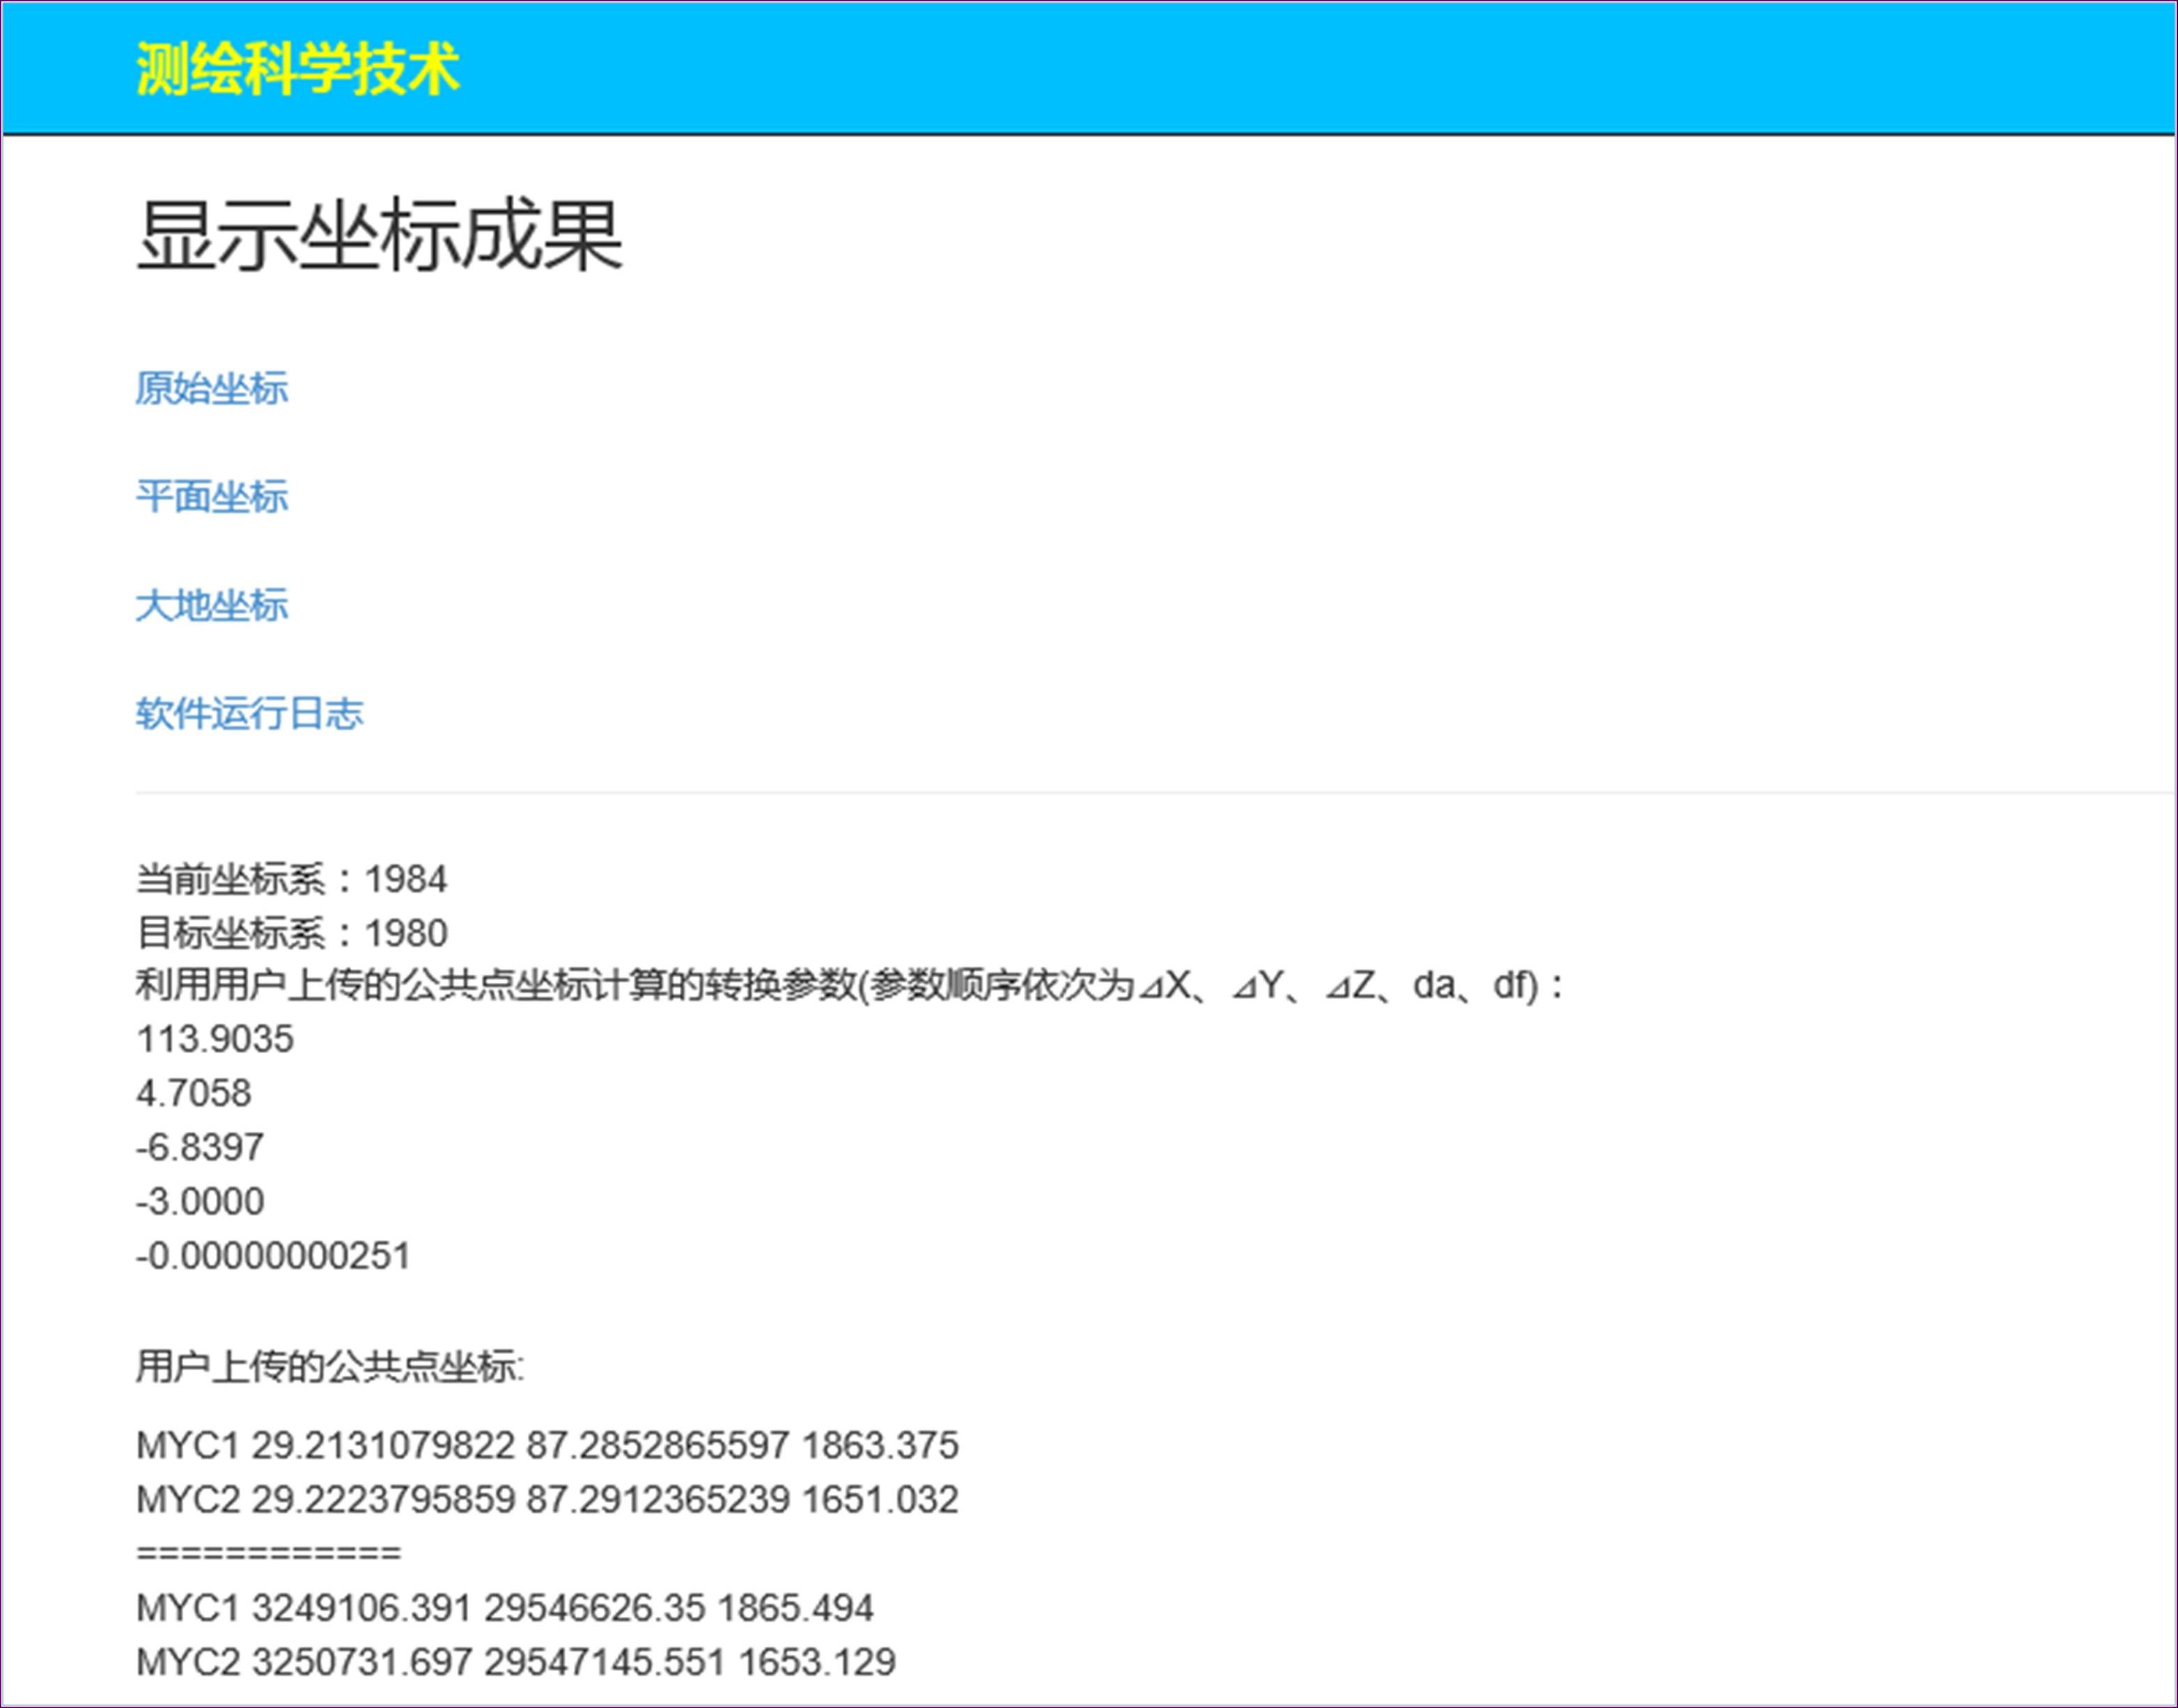
Task: Click the MYC2 plane coordinate row with 1653.129
Action: (x=515, y=1662)
